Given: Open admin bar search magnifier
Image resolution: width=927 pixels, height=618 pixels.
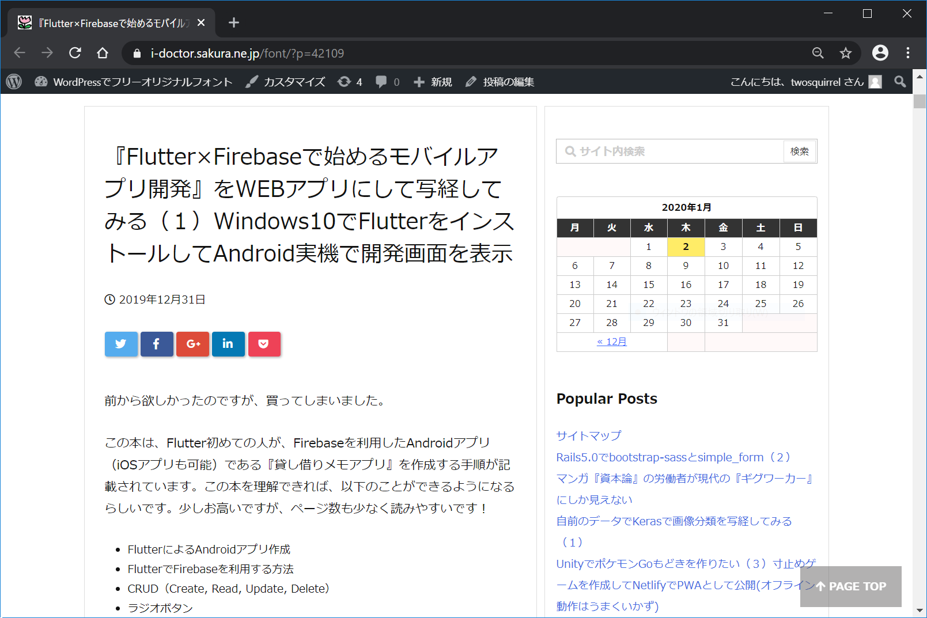Looking at the screenshot, I should click(x=900, y=82).
